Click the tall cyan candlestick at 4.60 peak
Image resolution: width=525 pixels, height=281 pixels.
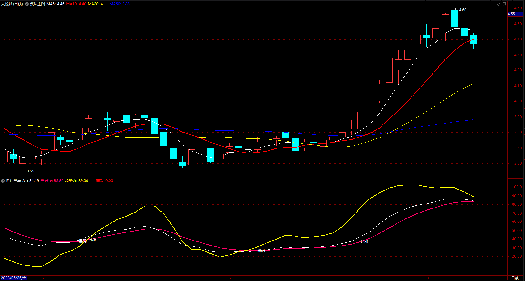click(455, 18)
